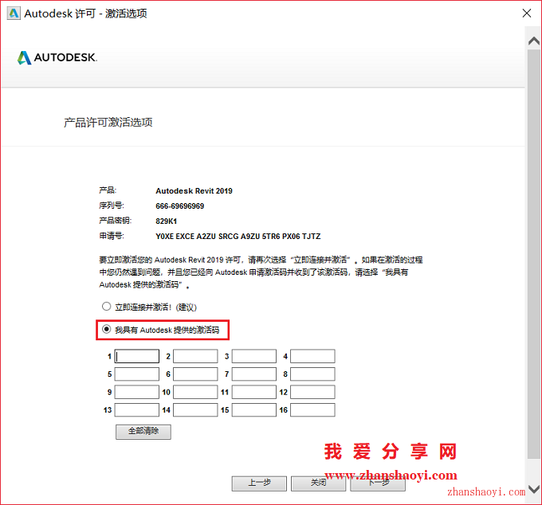Viewport: 542px width, 505px height.
Task: Click product key '829K1'
Action: (x=167, y=221)
